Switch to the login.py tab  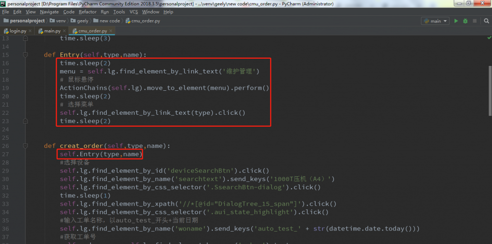pyautogui.click(x=18, y=31)
